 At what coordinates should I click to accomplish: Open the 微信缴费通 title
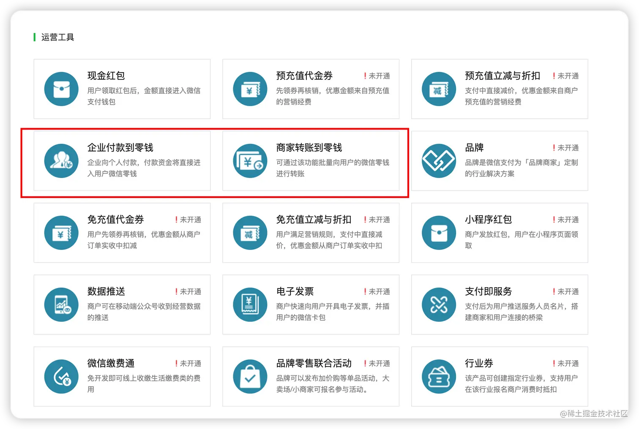111,363
